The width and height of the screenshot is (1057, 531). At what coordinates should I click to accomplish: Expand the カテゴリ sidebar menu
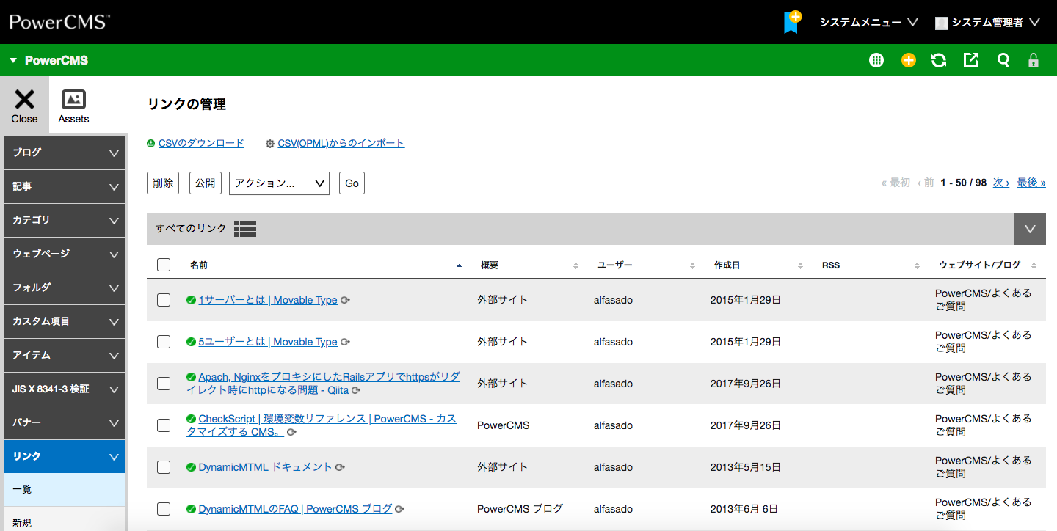click(x=64, y=220)
